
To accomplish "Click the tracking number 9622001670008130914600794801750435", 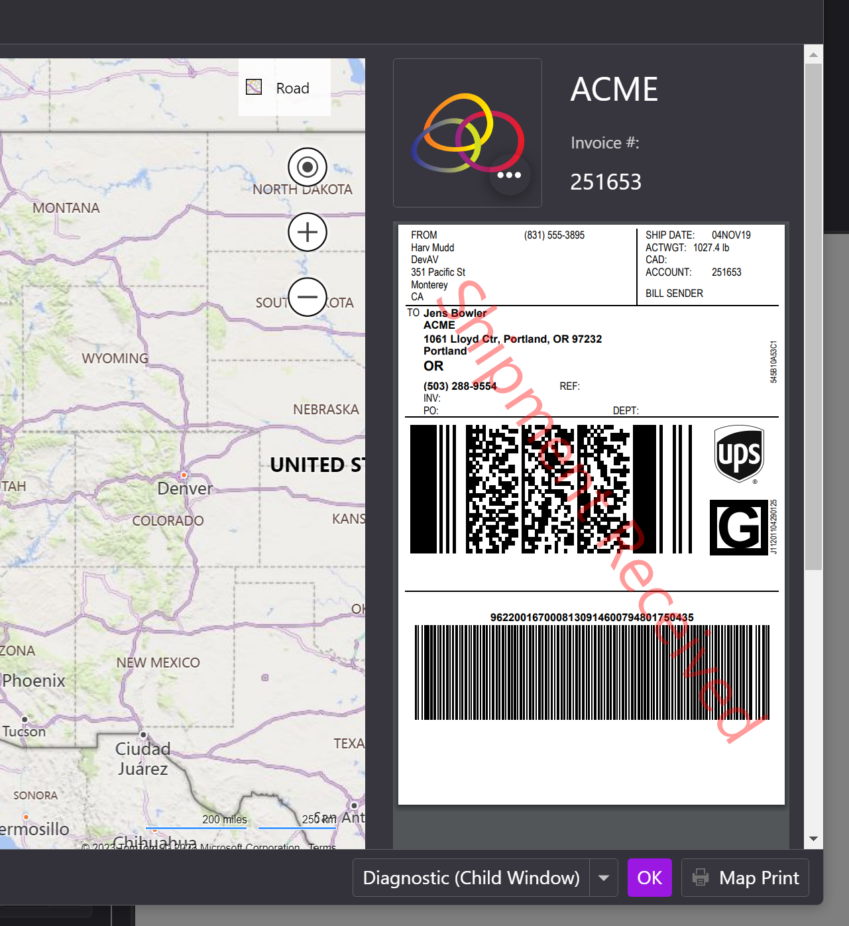I will coord(592,617).
